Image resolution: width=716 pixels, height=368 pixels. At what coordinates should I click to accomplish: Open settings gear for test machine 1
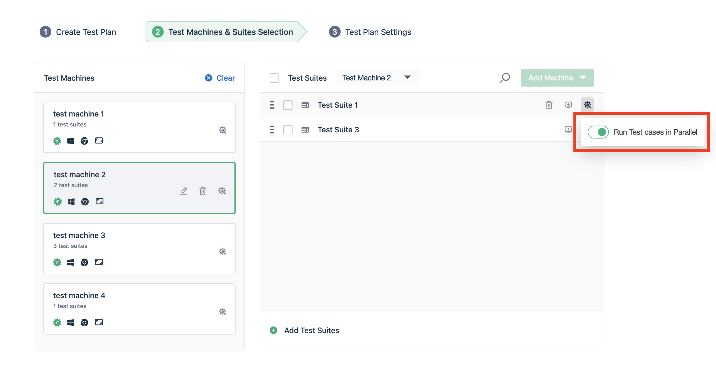222,130
